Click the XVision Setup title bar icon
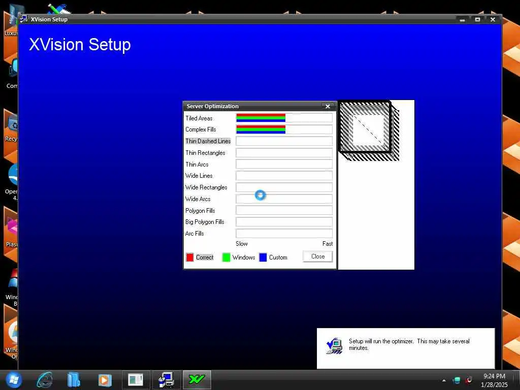This screenshot has width=520, height=390. tap(23, 19)
